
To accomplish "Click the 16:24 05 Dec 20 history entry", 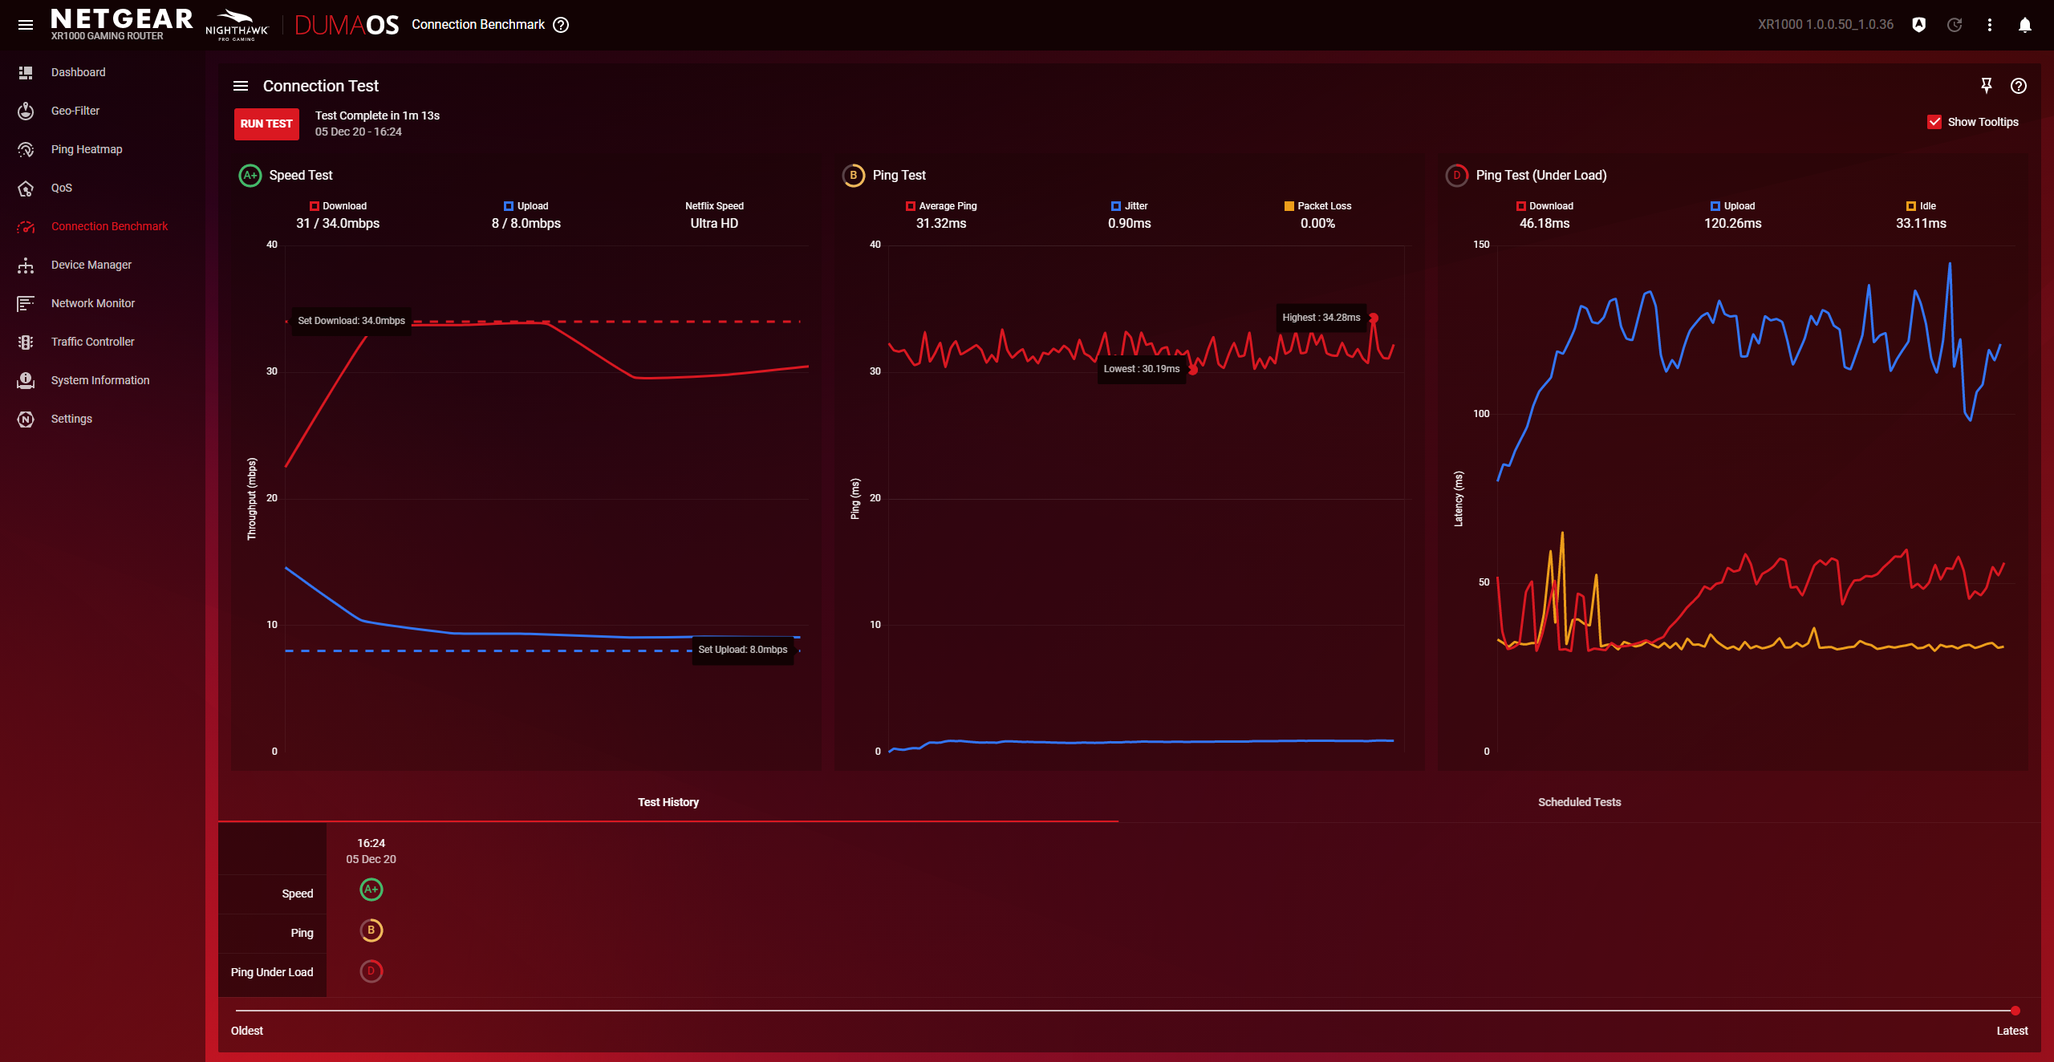I will pos(371,851).
